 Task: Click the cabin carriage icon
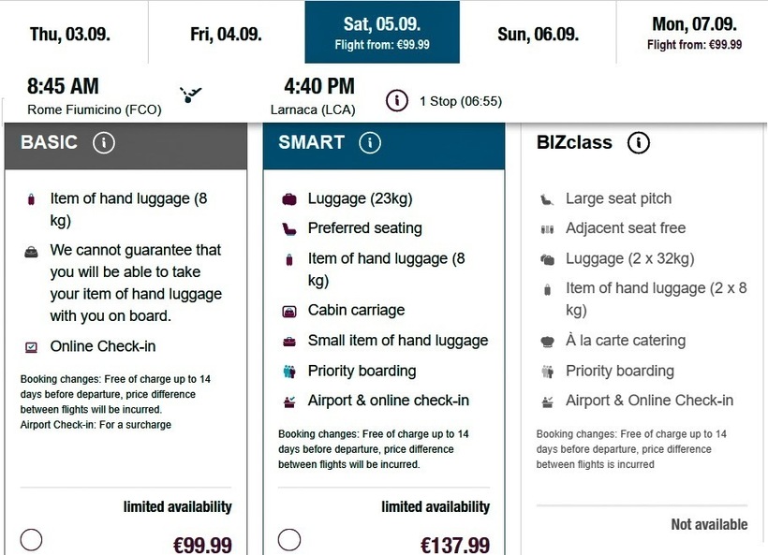(x=289, y=311)
